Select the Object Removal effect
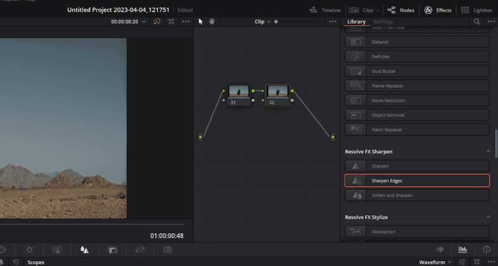498x266 pixels. point(417,115)
